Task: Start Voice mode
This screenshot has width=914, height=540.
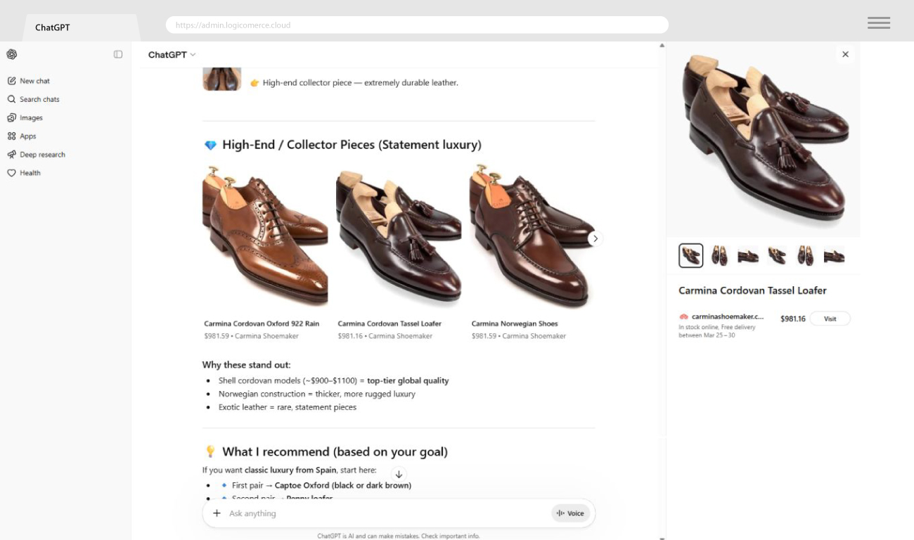Action: pos(570,513)
